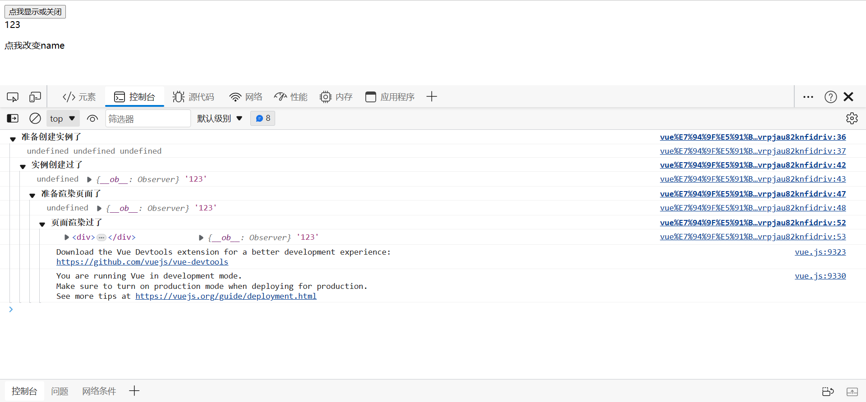Open source link ending in :42
This screenshot has height=402, width=866.
(x=753, y=165)
